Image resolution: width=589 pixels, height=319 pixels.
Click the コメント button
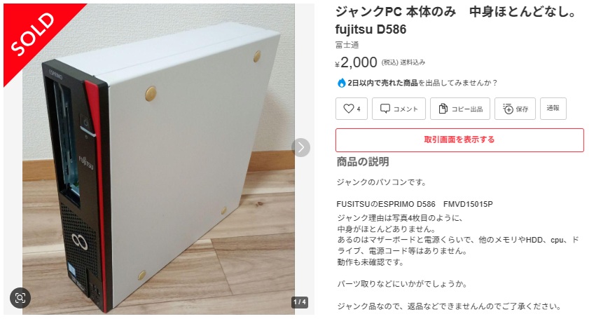[x=399, y=109]
